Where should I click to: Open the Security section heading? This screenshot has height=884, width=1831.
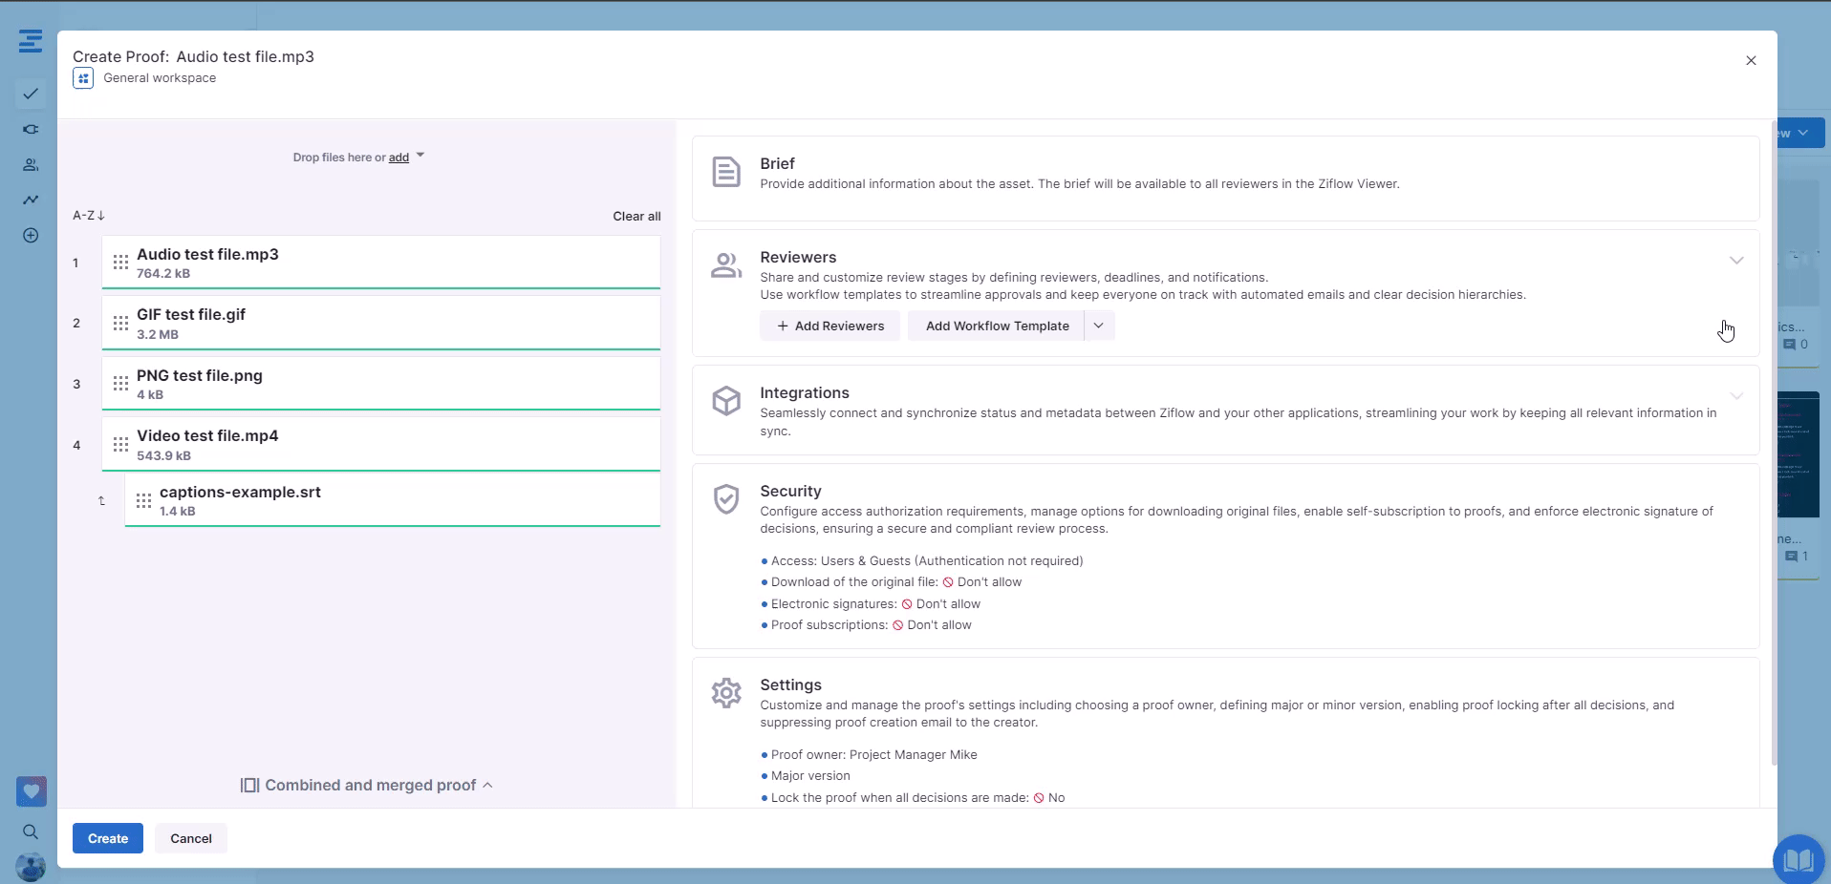790,492
